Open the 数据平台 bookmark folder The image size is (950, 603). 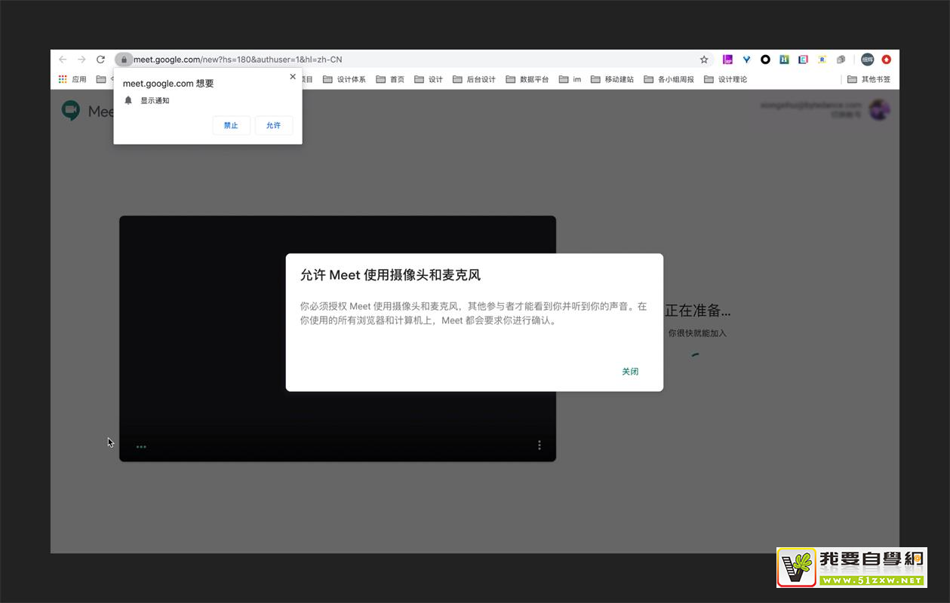click(527, 79)
